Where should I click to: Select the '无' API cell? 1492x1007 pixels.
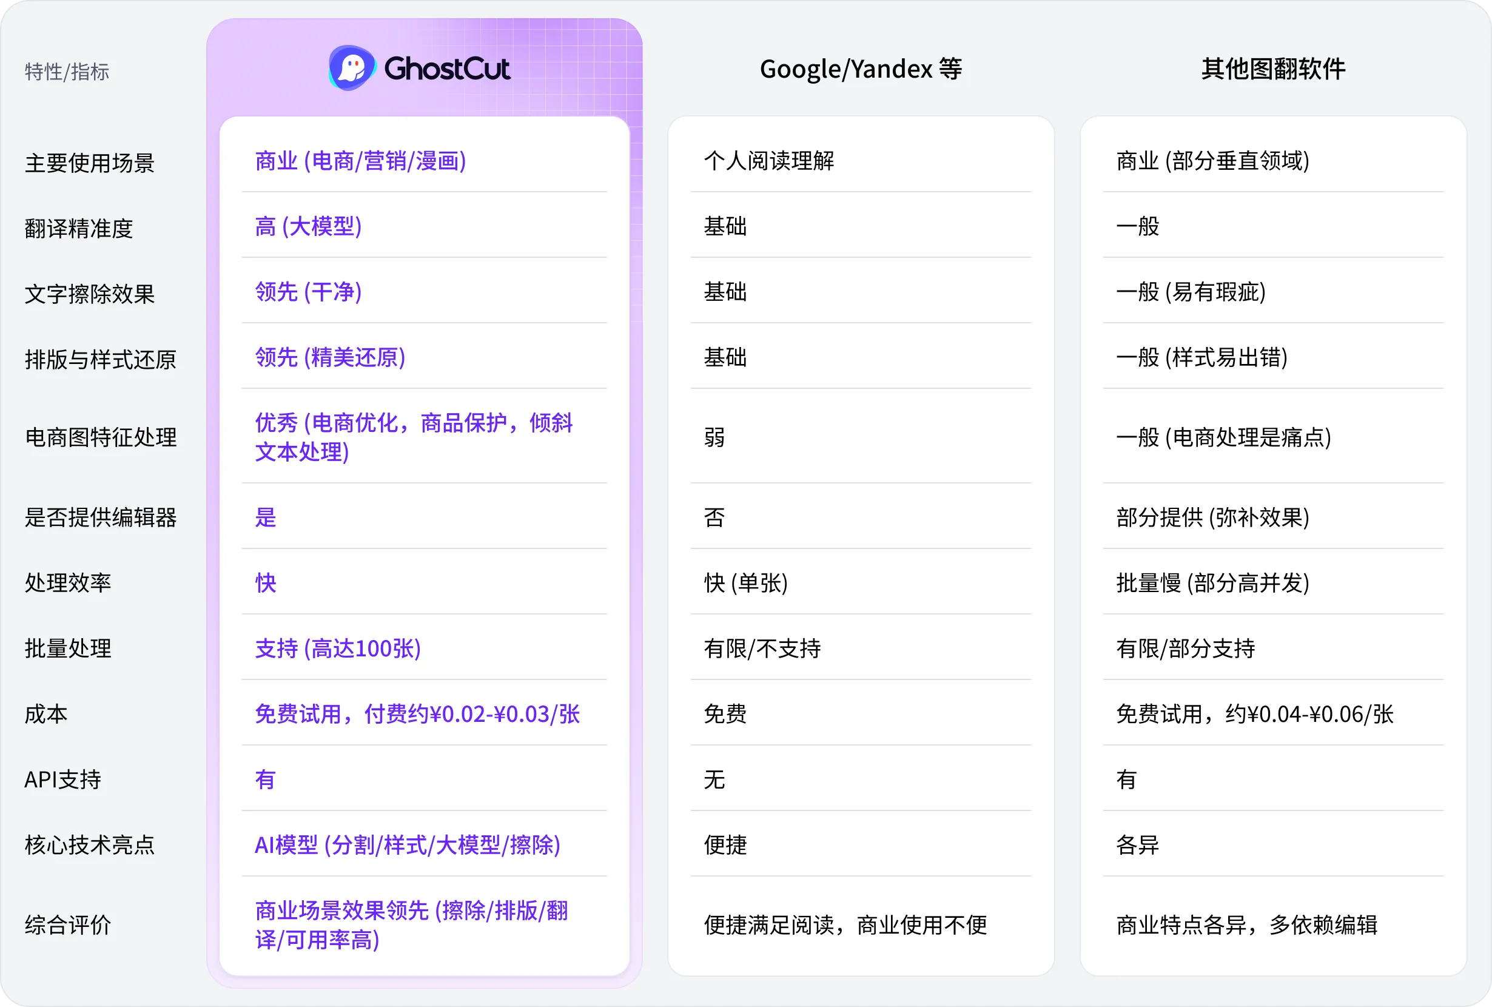714,780
